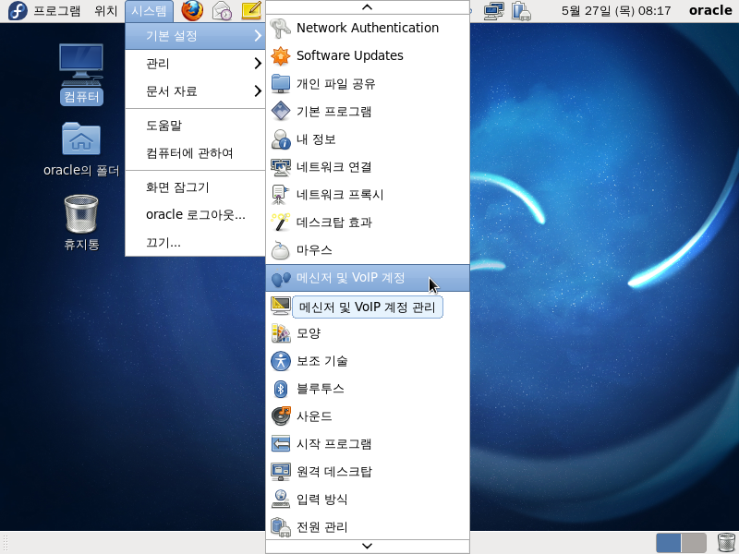Viewport: 739px width, 554px height.
Task: Click the 블루투스 Bluetooth icon
Action: coord(281,389)
